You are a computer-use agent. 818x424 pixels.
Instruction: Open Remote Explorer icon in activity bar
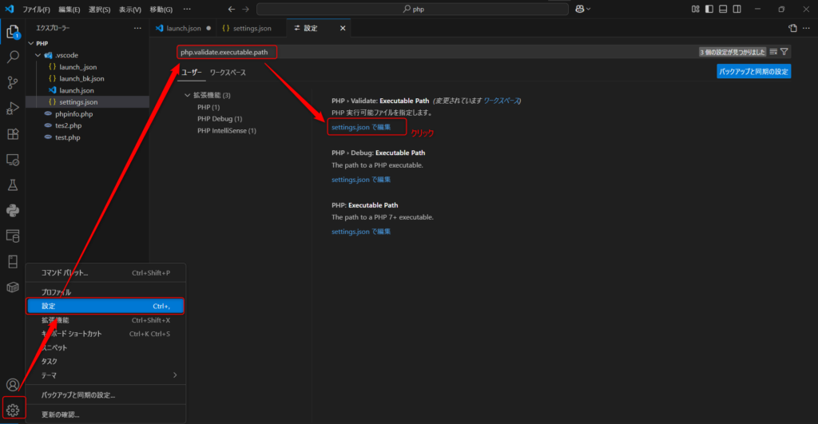pyautogui.click(x=13, y=160)
